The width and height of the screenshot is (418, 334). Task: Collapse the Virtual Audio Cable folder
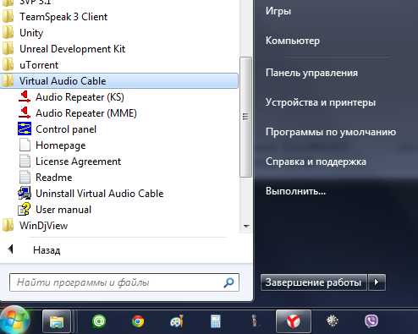[119, 81]
